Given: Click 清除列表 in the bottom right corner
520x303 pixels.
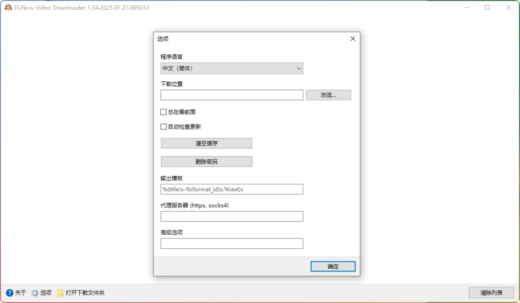Looking at the screenshot, I should pyautogui.click(x=491, y=293).
